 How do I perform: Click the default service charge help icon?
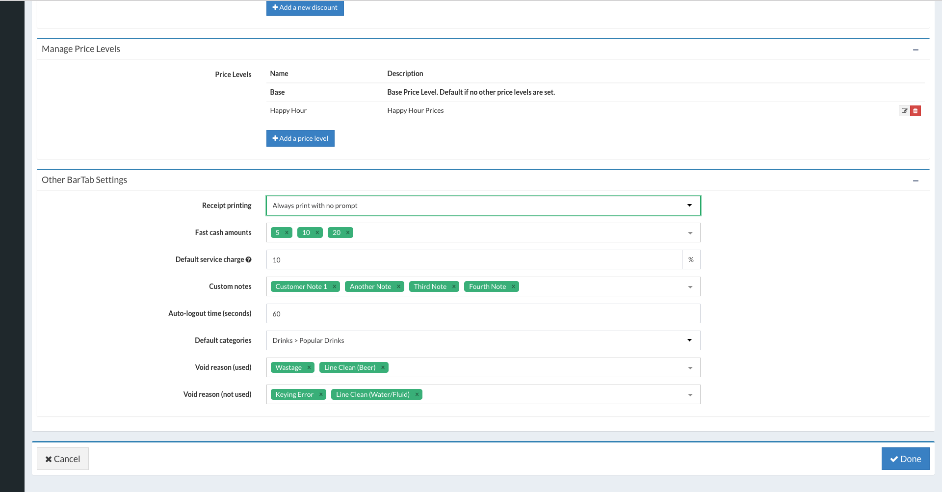[249, 260]
